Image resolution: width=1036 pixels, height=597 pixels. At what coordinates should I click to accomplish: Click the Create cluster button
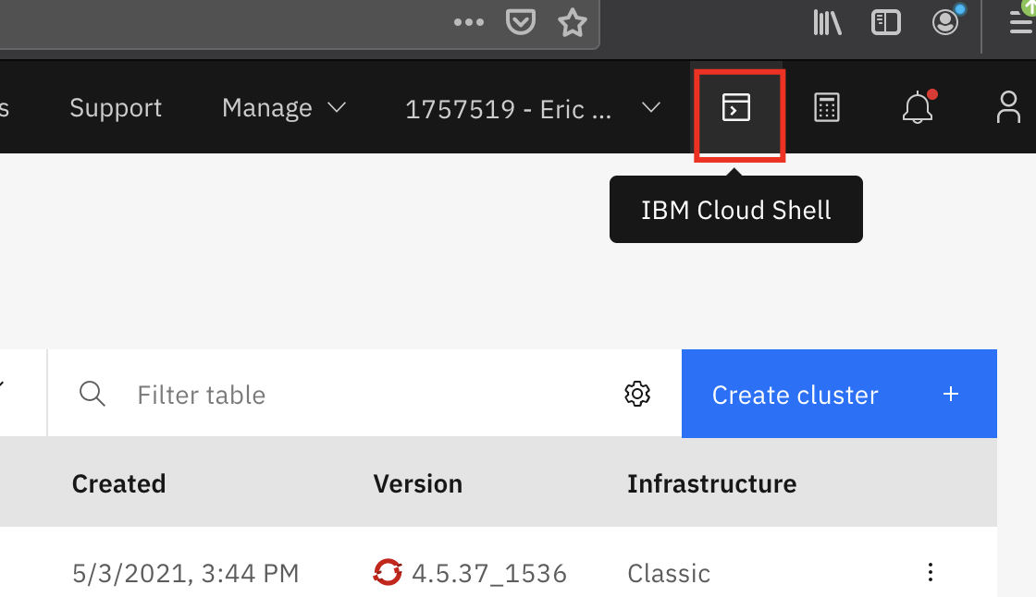click(x=838, y=395)
